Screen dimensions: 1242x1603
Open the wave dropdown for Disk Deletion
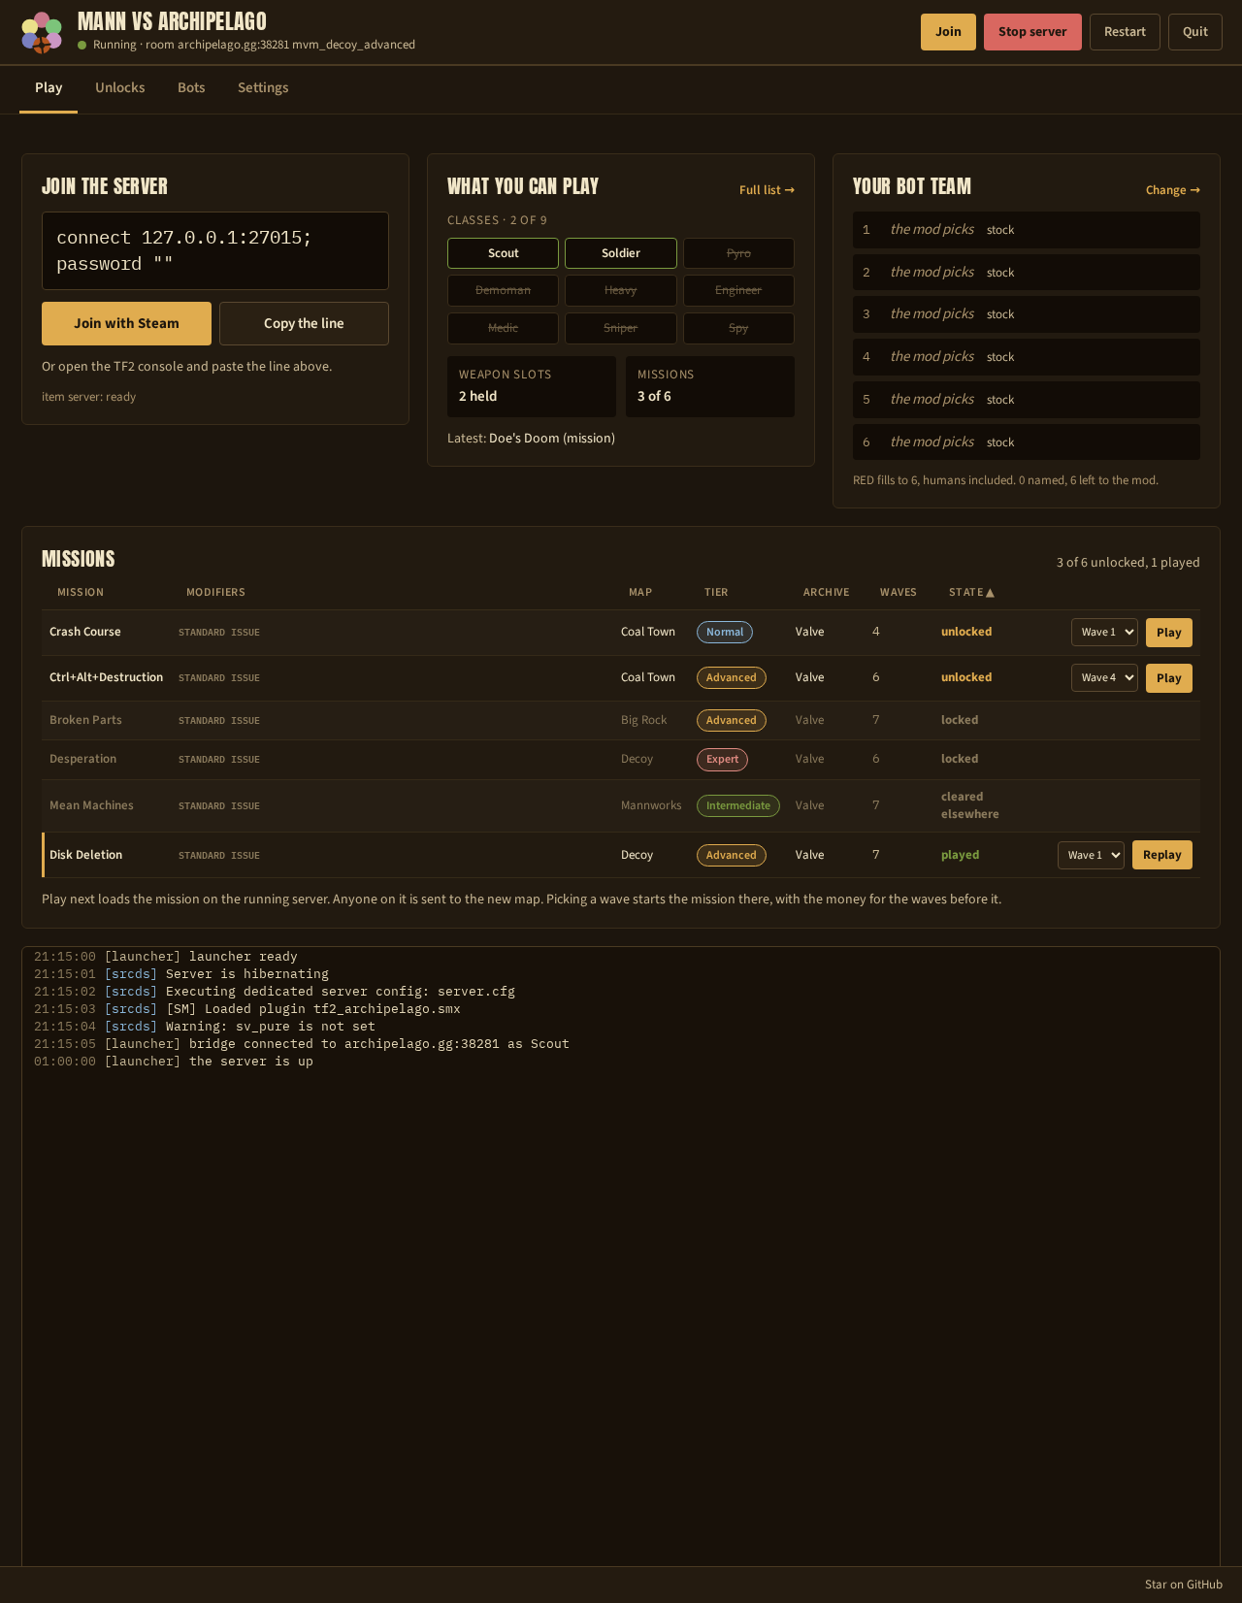click(1091, 855)
